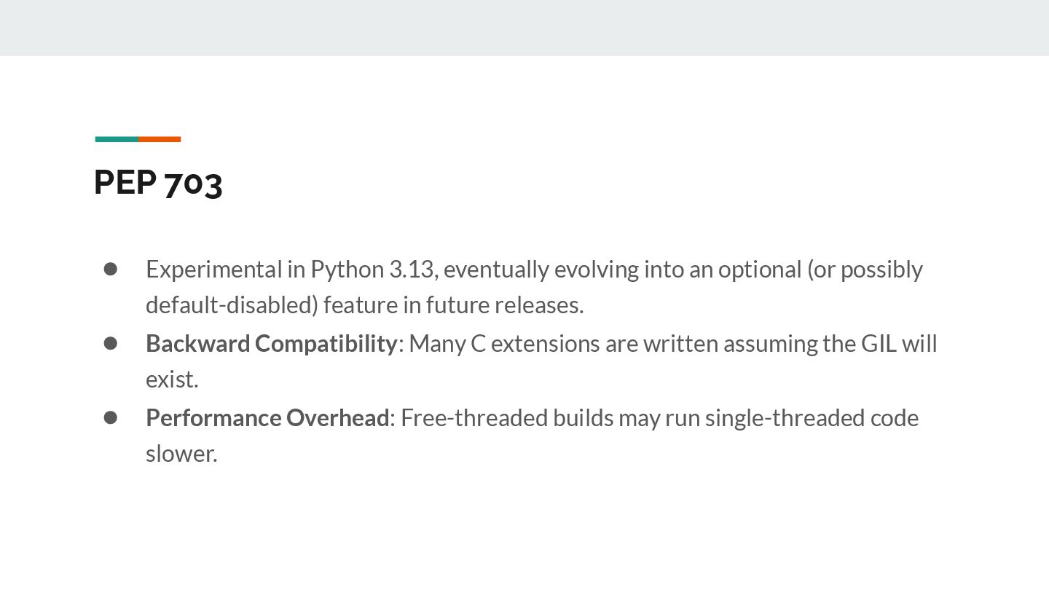Click the gray header band at top
1049x590 pixels.
coord(524,28)
